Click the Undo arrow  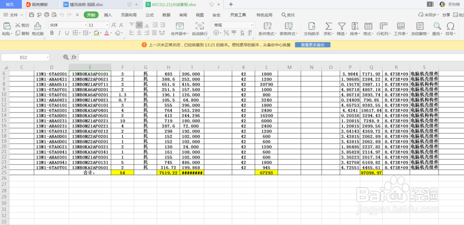(x=62, y=15)
